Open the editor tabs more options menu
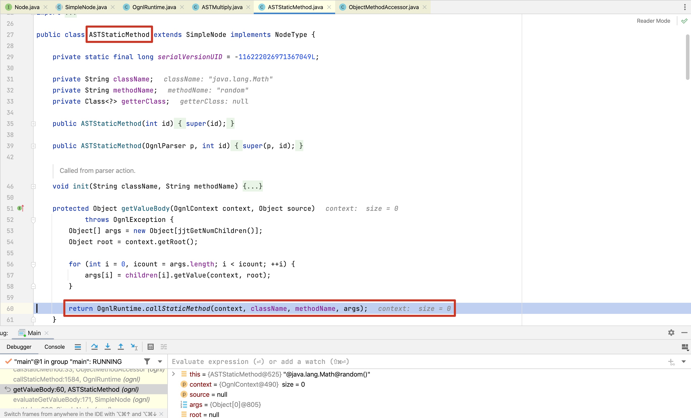The height and width of the screenshot is (418, 691). (685, 7)
